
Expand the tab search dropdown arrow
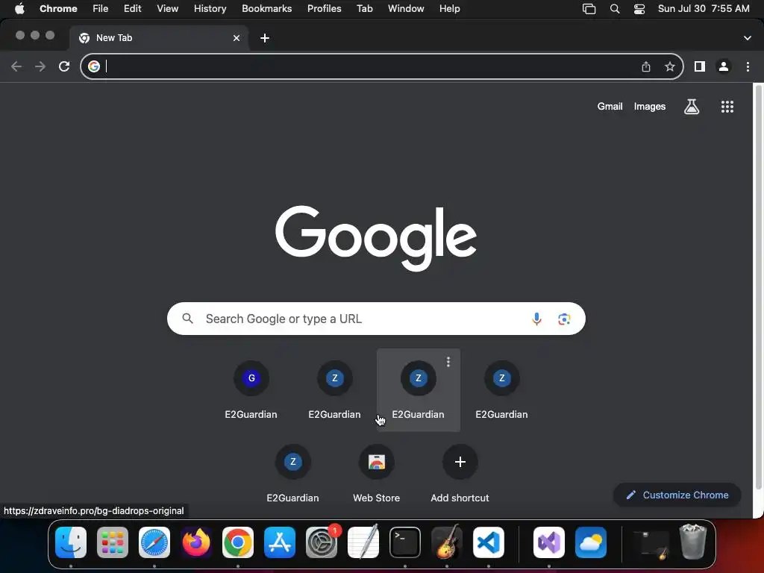(x=748, y=38)
